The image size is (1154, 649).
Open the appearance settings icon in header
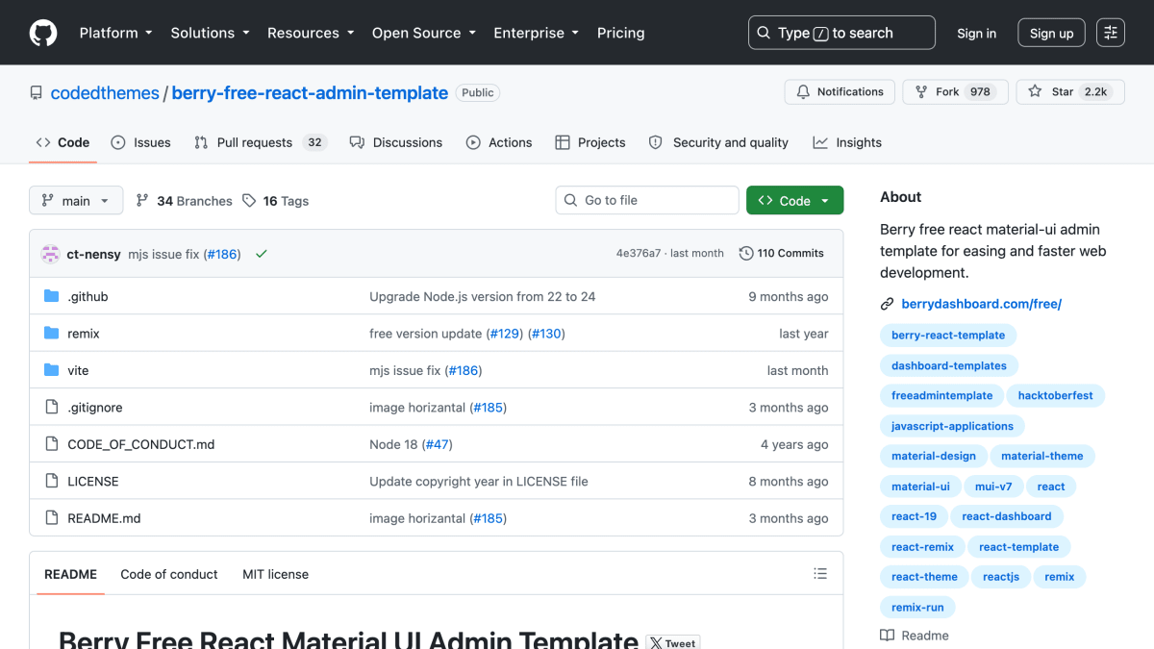1111,33
